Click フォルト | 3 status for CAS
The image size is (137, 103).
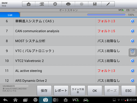106,21
